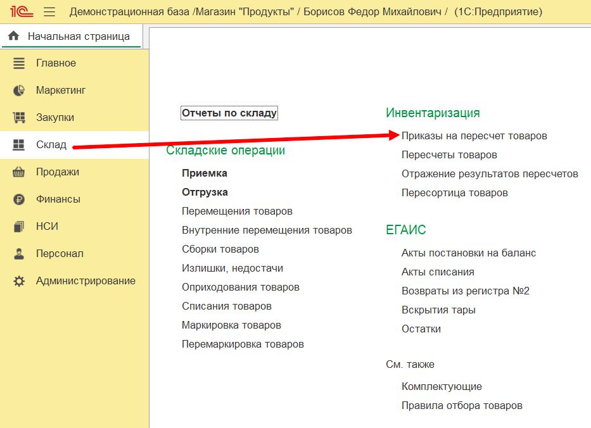
Task: Click the Демонстрационная база title text
Action: click(x=130, y=11)
